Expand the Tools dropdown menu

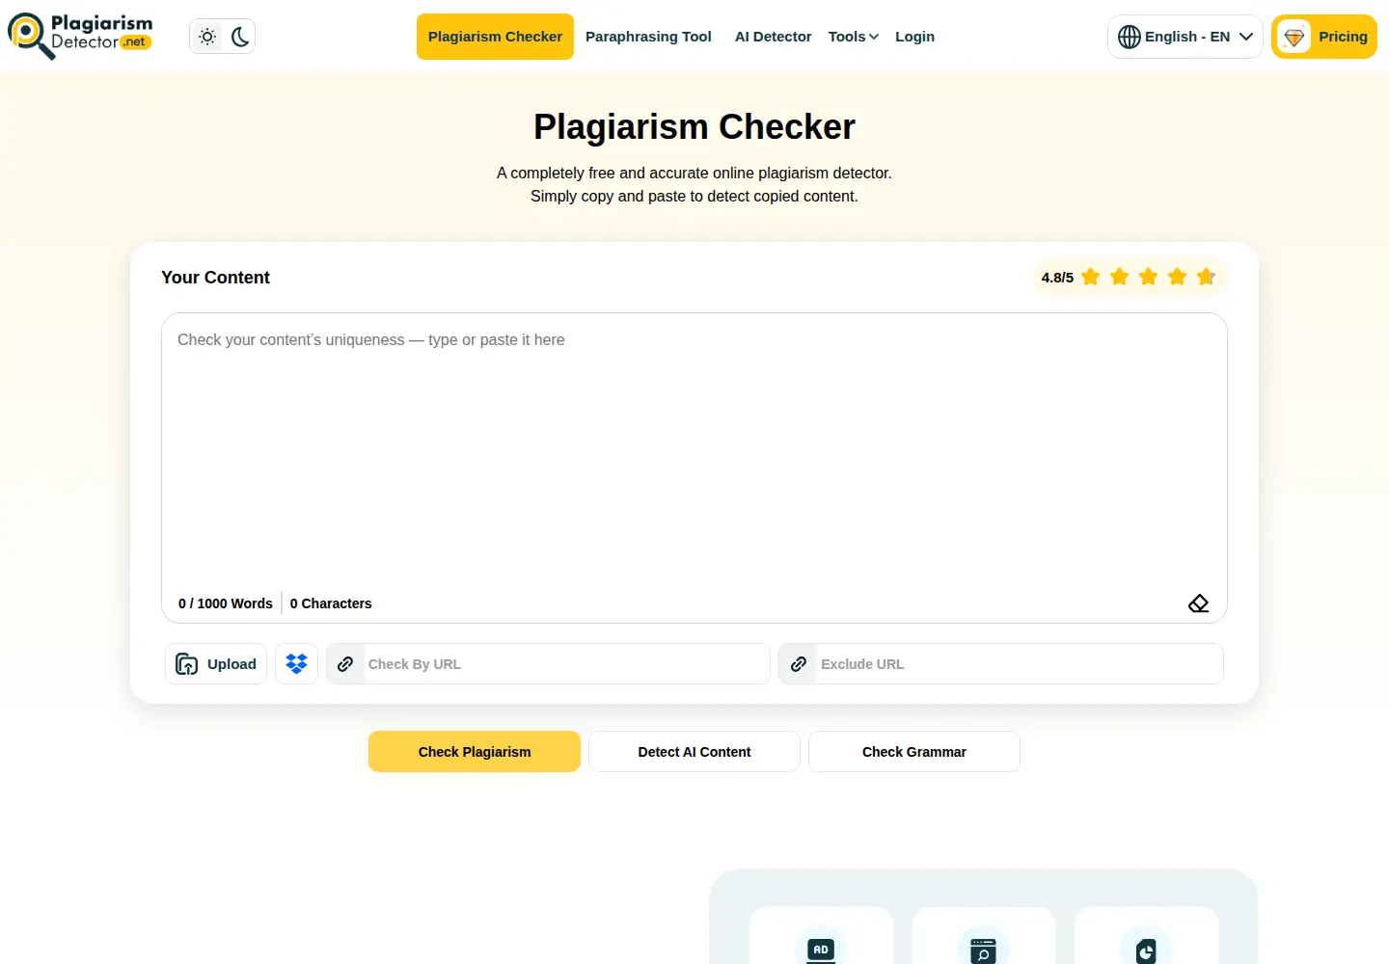(854, 37)
